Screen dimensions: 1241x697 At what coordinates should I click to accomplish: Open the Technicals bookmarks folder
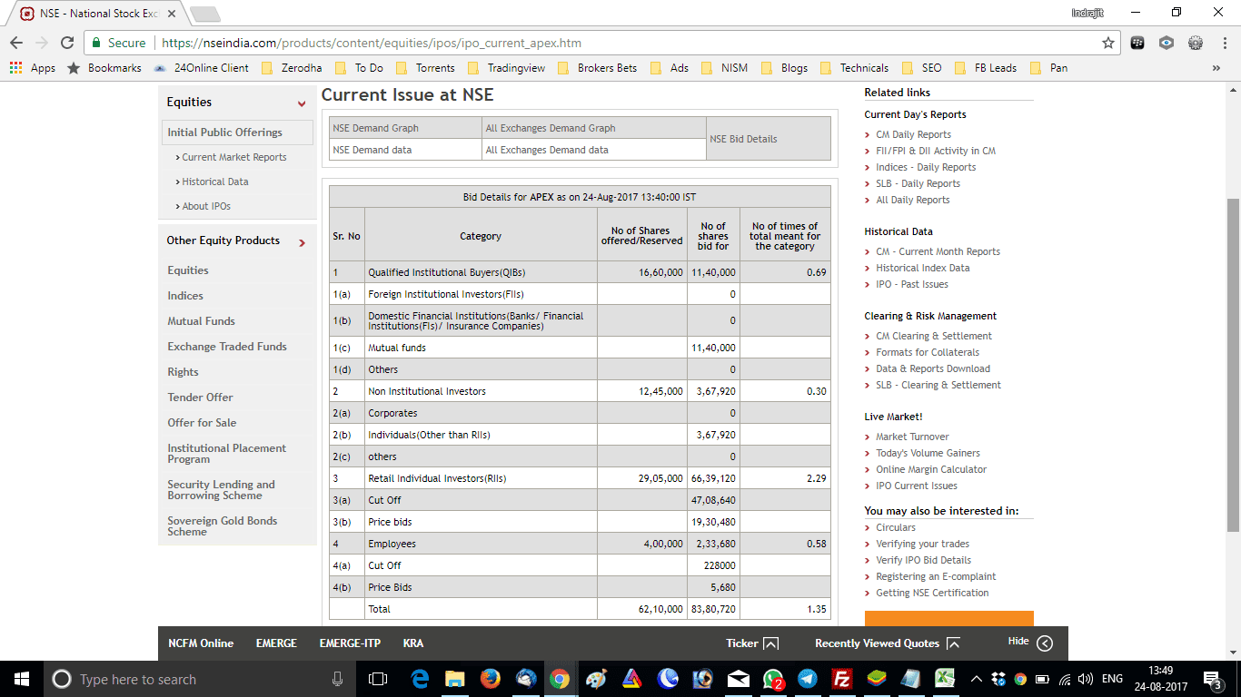[x=854, y=68]
